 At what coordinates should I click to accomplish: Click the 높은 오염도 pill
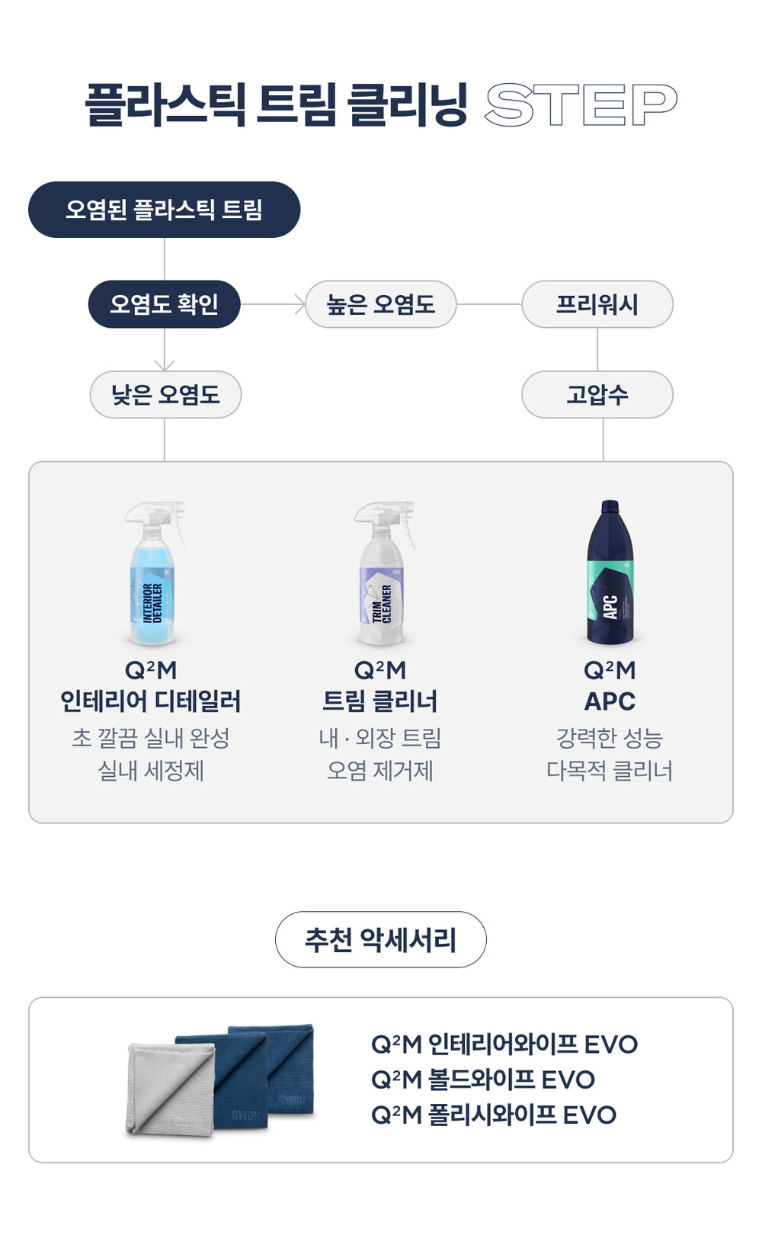[x=381, y=305]
